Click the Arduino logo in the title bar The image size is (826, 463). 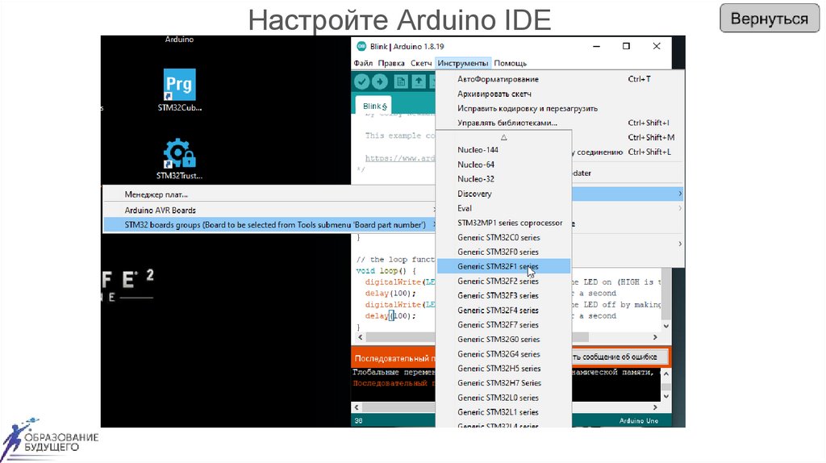[x=361, y=46]
